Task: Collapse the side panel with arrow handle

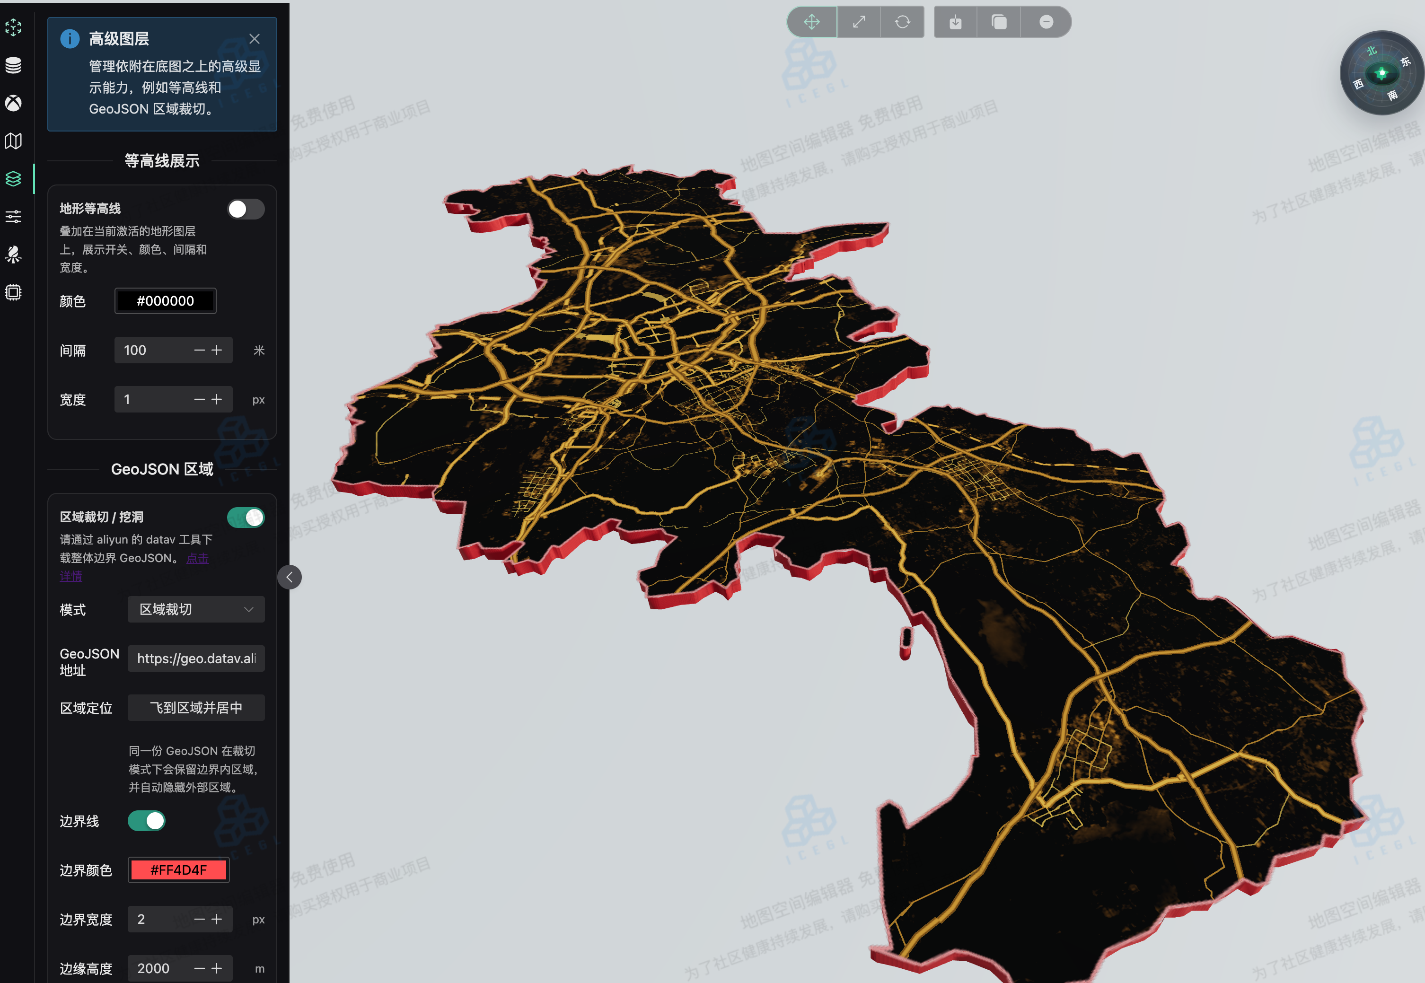Action: pyautogui.click(x=290, y=577)
